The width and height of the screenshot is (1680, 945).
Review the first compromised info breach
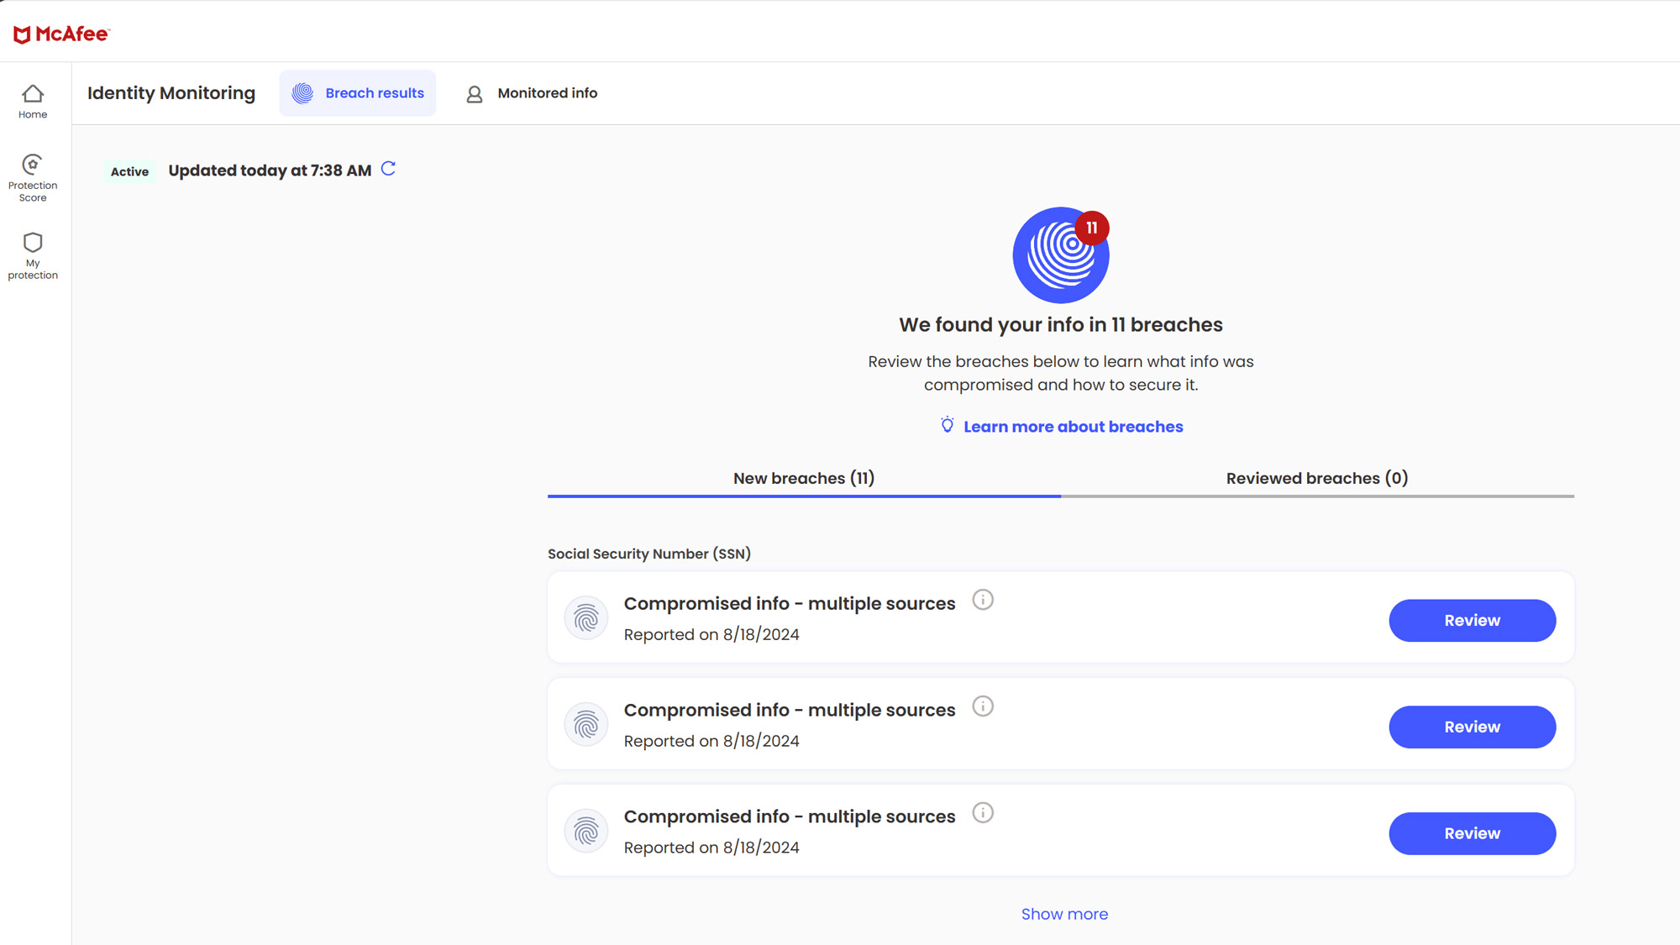[x=1472, y=621]
